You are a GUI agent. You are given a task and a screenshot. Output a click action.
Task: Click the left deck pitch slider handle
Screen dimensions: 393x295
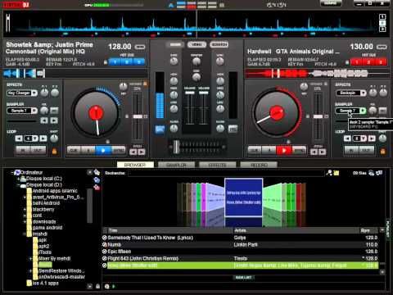[138, 116]
